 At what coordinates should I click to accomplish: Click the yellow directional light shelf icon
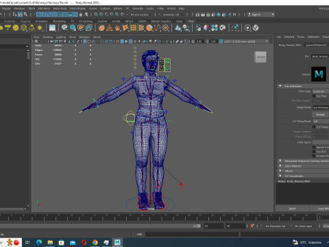coord(8,28)
